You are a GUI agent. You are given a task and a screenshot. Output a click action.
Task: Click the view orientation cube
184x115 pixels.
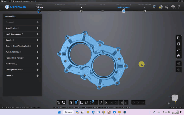click(175, 98)
